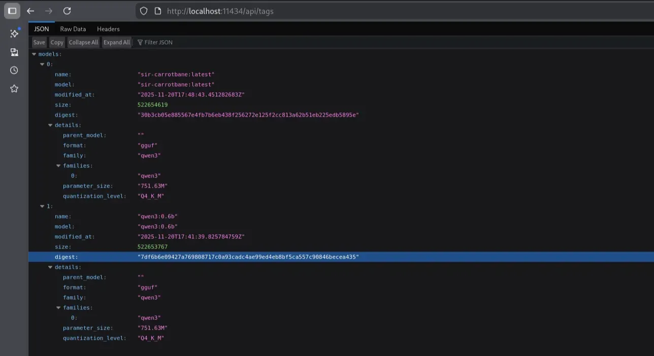The width and height of the screenshot is (654, 356).
Task: Switch to the Headers tab
Action: 108,29
